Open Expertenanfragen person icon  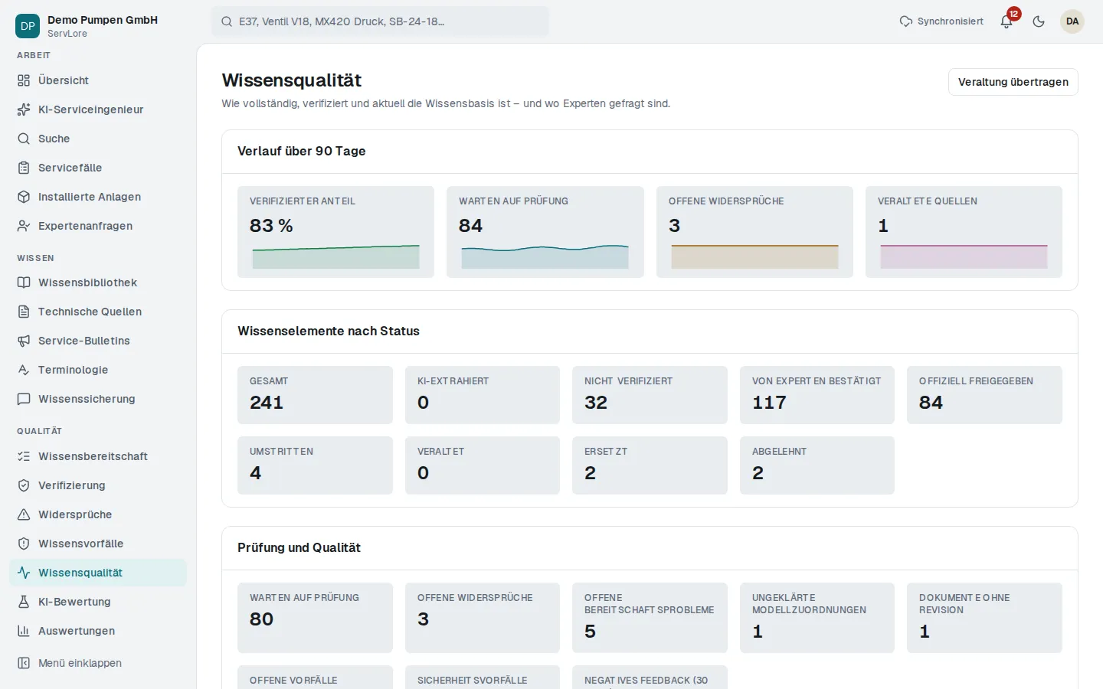24,226
